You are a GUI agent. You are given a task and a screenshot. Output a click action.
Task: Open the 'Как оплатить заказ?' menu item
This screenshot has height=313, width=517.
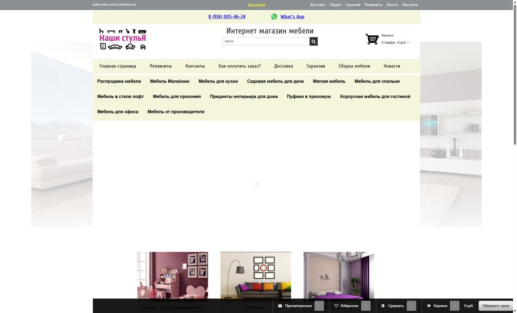239,66
